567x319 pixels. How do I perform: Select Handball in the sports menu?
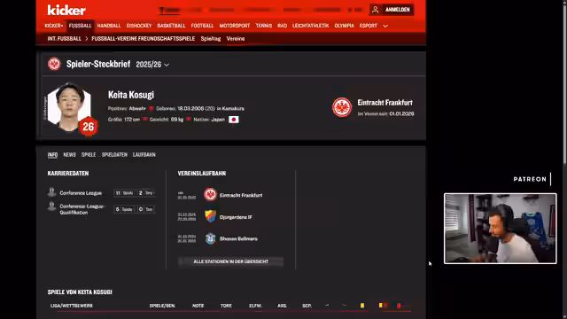[x=109, y=26]
